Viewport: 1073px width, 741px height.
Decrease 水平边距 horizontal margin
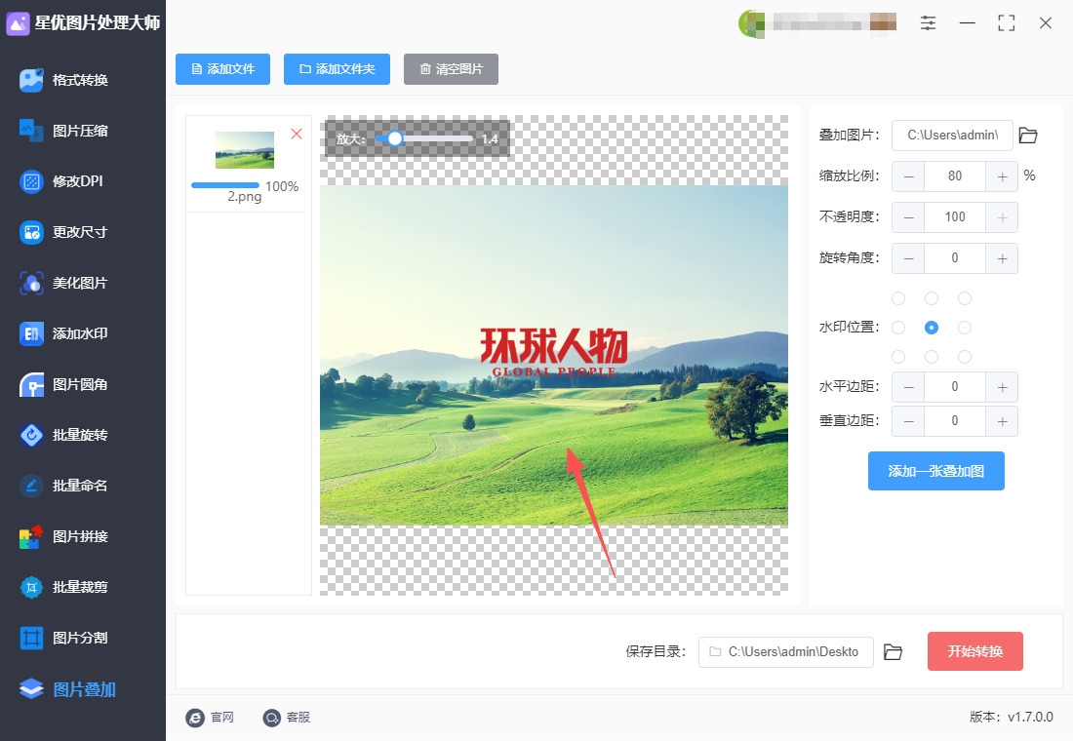(x=908, y=387)
